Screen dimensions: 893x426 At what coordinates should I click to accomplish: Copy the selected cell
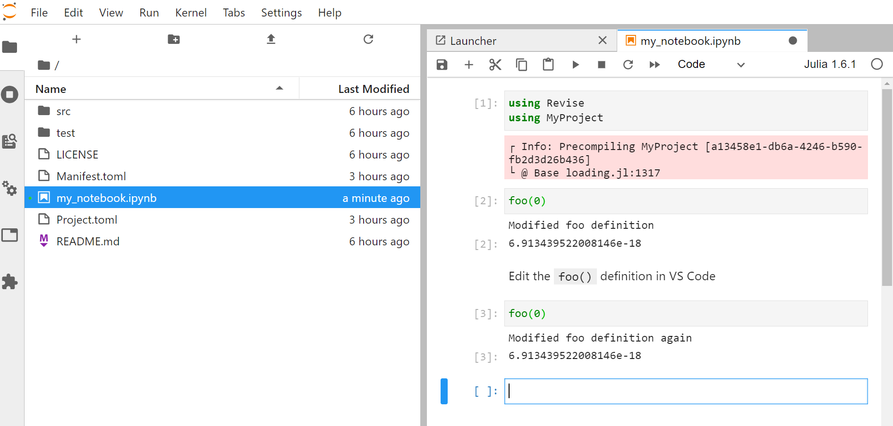click(x=521, y=65)
